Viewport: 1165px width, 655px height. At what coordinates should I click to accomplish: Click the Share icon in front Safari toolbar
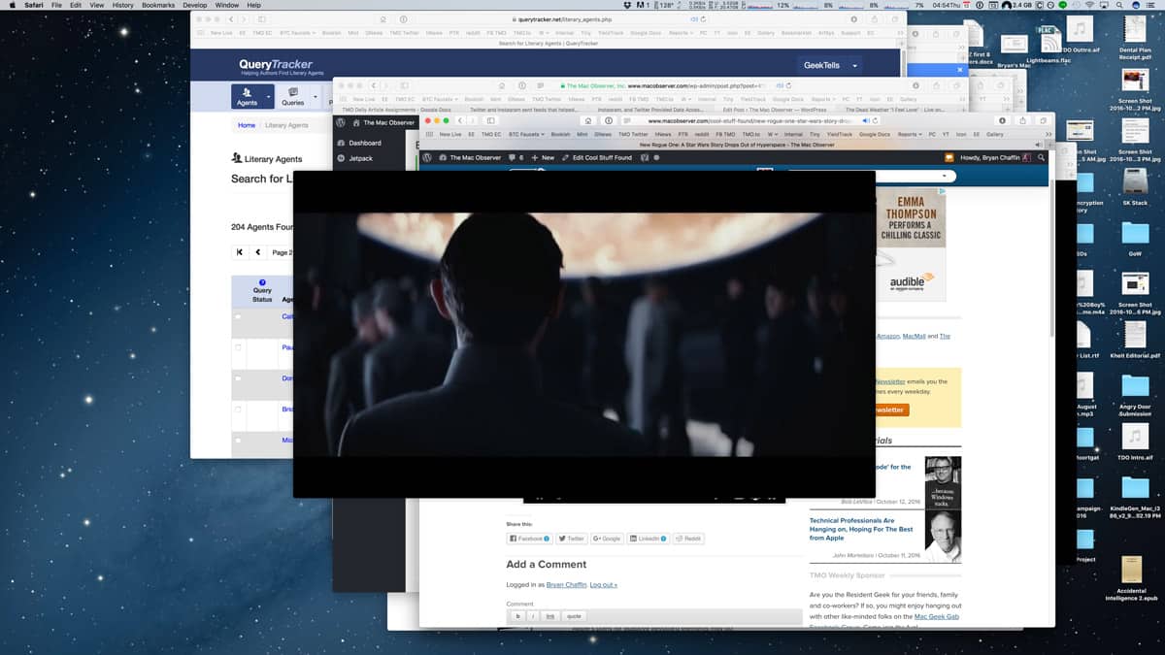coord(1022,121)
